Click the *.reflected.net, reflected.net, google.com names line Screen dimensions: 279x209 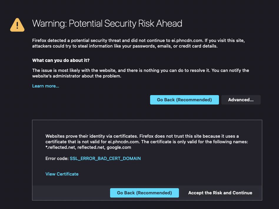[88, 147]
